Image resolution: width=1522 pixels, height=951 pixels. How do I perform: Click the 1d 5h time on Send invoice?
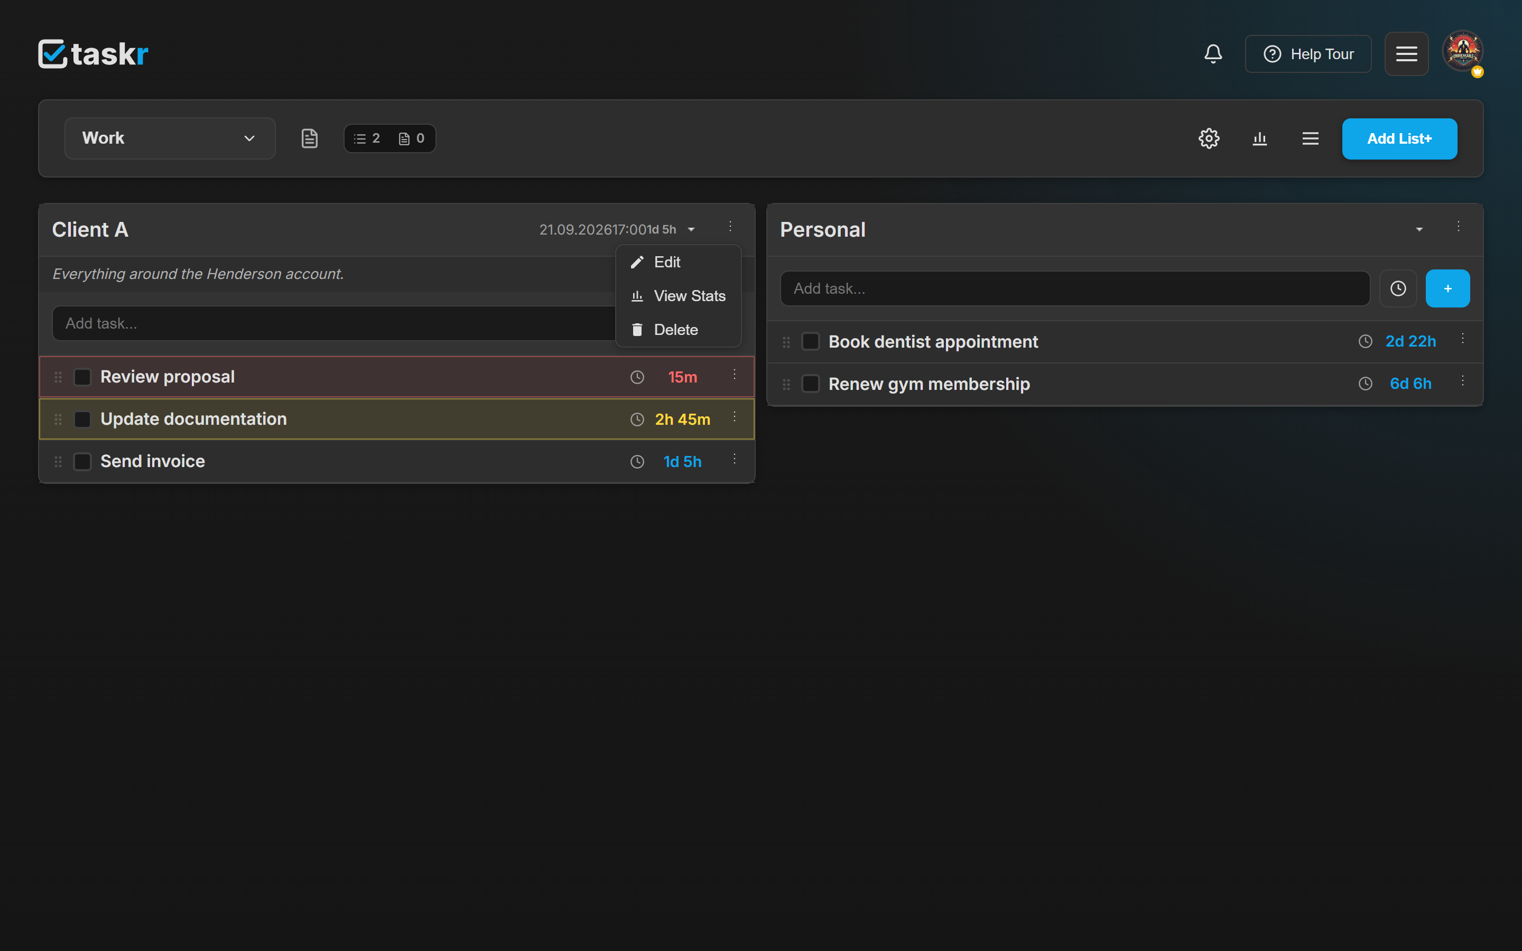point(682,462)
